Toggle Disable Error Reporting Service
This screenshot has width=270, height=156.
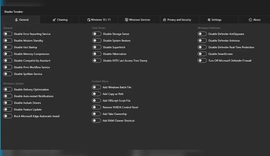click(8, 34)
